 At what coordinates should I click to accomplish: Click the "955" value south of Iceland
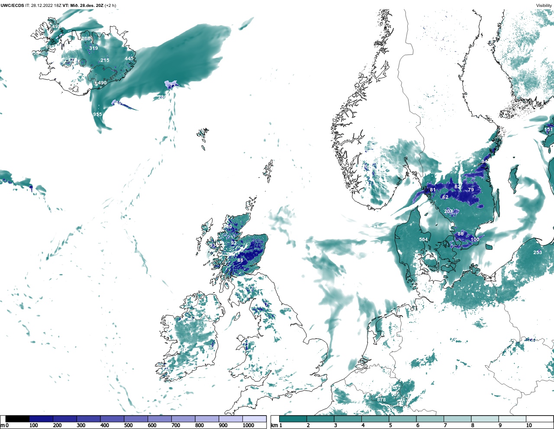pyautogui.click(x=97, y=114)
